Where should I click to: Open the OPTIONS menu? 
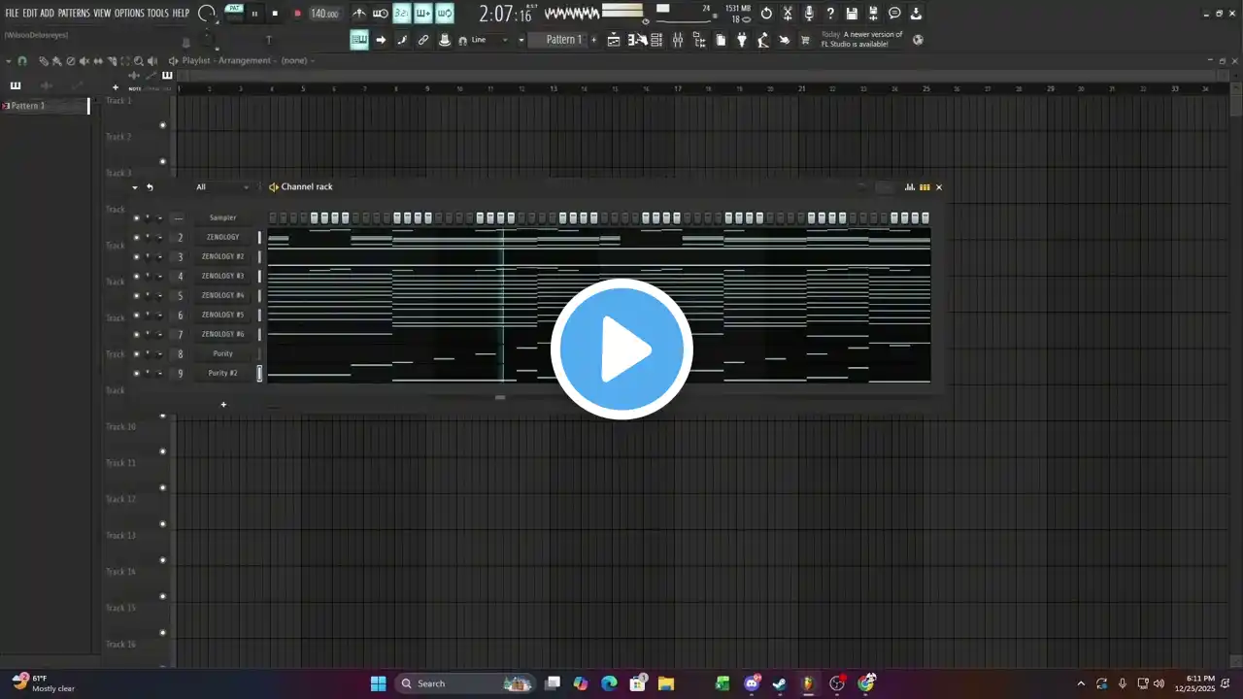pyautogui.click(x=129, y=14)
